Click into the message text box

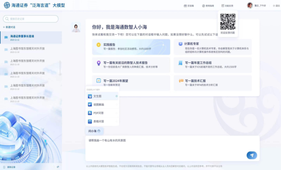[172, 148]
